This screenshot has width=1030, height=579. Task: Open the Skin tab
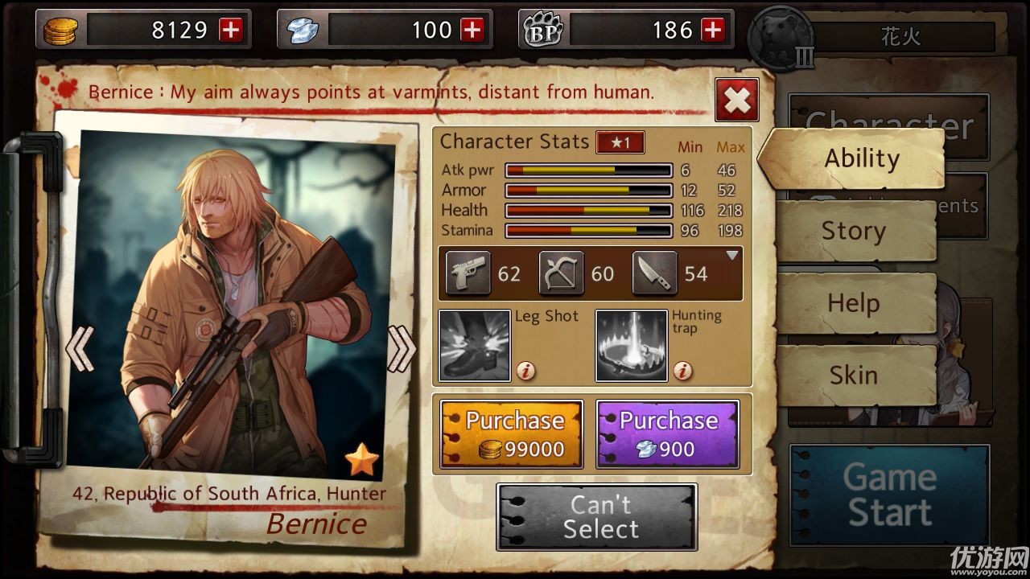pos(855,376)
